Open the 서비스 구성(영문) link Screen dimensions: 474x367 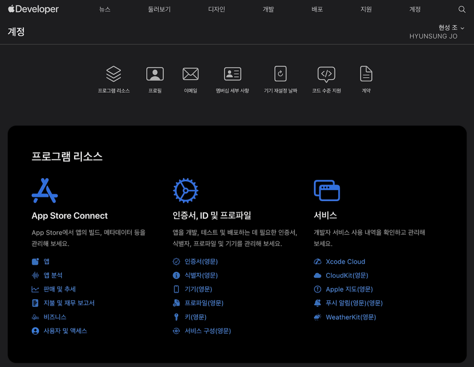(x=208, y=331)
